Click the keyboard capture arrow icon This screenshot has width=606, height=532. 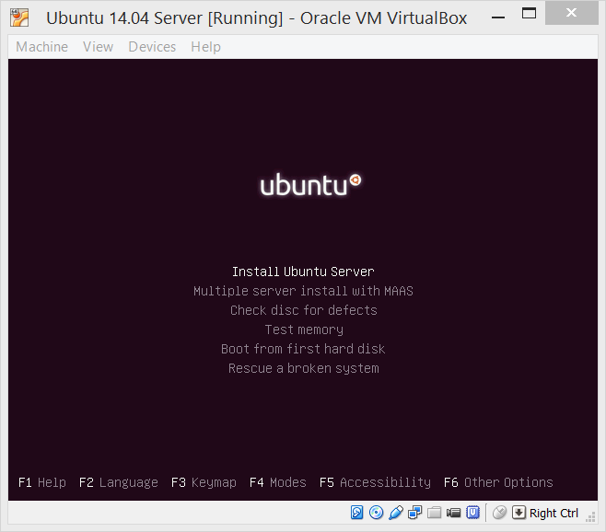coord(519,513)
